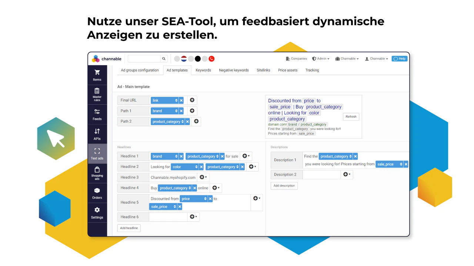Open the Admin menu
This screenshot has width=474, height=266.
pyautogui.click(x=321, y=59)
